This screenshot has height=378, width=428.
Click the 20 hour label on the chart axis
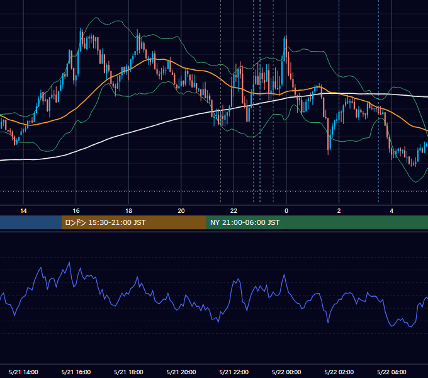[181, 211]
